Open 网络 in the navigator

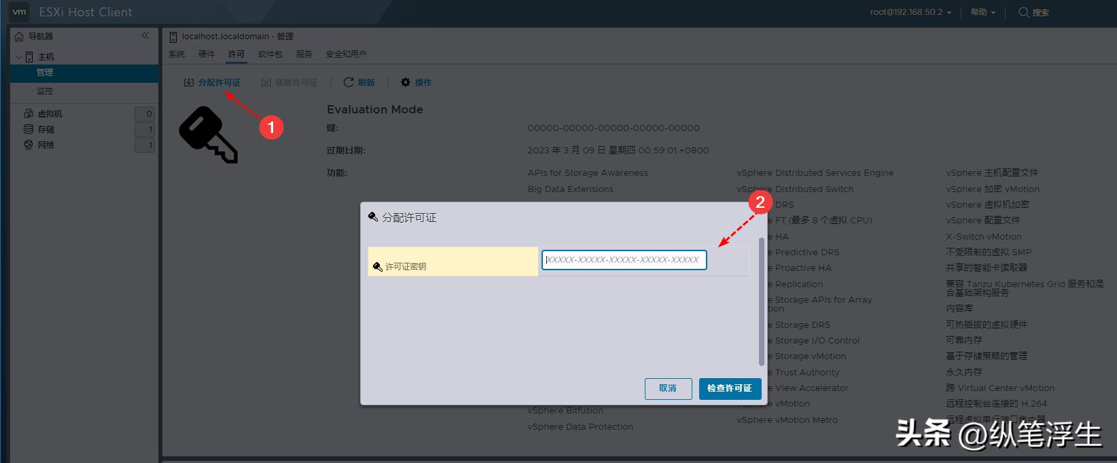pyautogui.click(x=46, y=145)
